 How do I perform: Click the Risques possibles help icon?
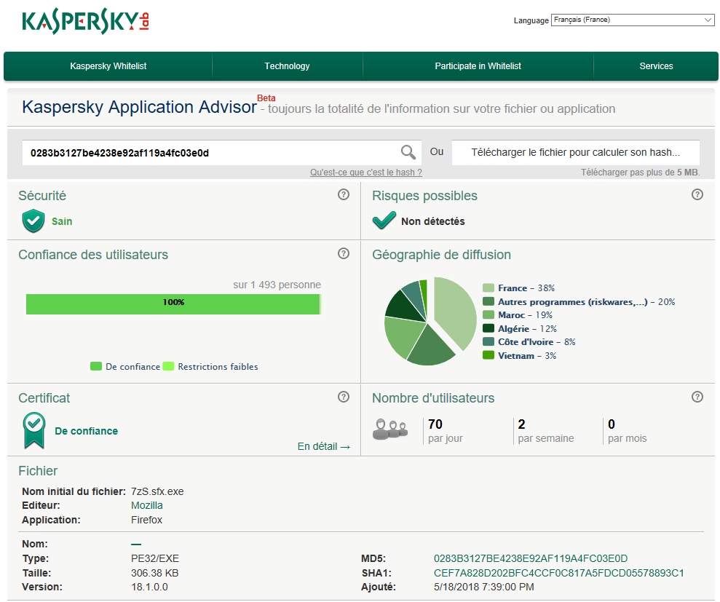click(697, 194)
